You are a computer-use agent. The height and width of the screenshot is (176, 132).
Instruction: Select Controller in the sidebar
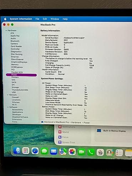point(15,49)
